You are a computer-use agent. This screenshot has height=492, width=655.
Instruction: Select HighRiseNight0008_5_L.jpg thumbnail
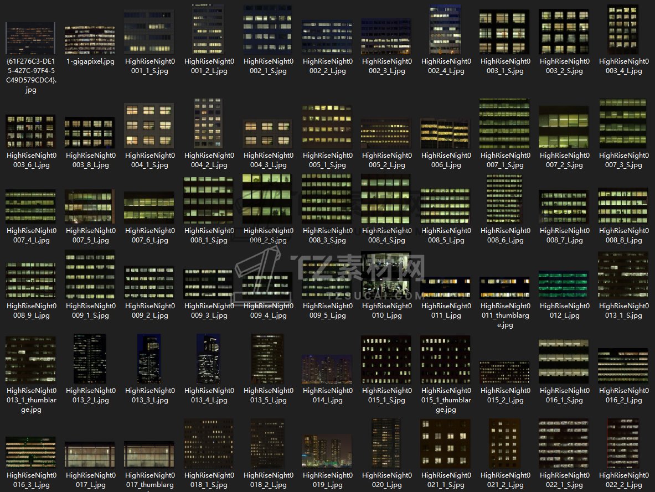pyautogui.click(x=445, y=205)
